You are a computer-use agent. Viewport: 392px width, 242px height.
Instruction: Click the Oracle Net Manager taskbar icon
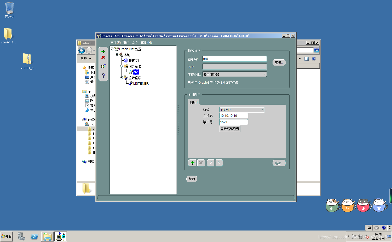[x=61, y=237]
